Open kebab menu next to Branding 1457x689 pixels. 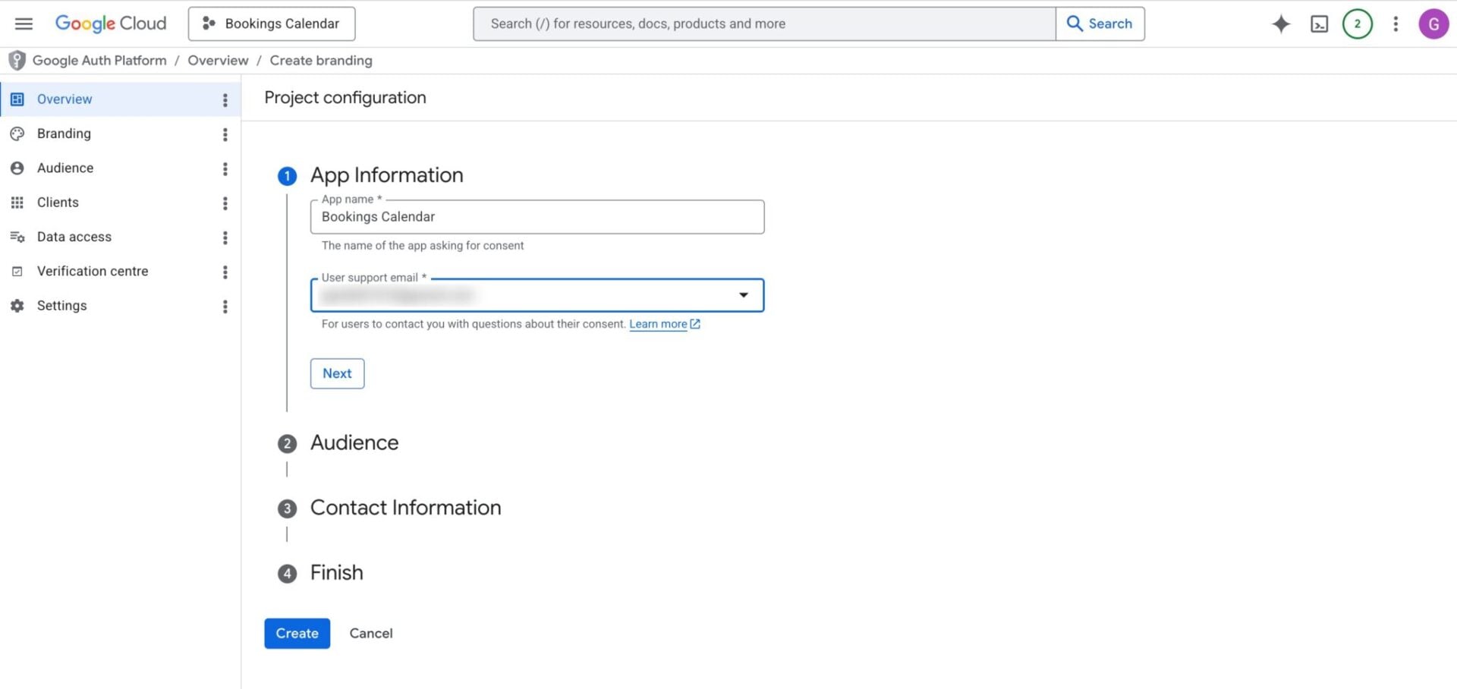pyautogui.click(x=225, y=134)
